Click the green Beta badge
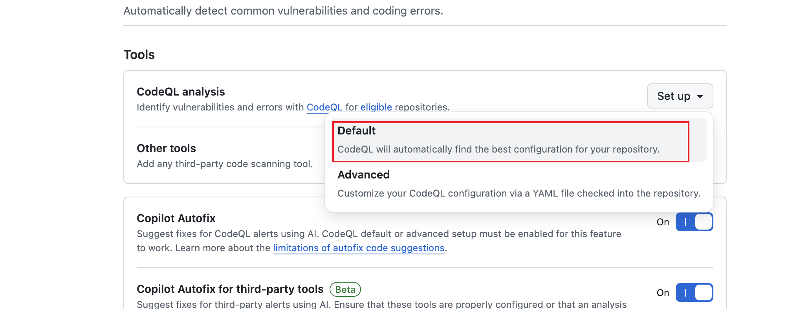810x309 pixels. tap(345, 289)
